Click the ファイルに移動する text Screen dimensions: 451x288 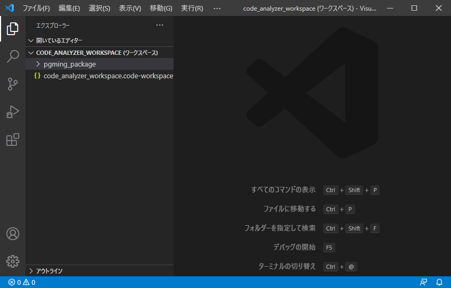(x=290, y=209)
